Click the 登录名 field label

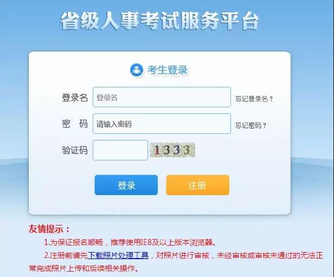click(75, 98)
